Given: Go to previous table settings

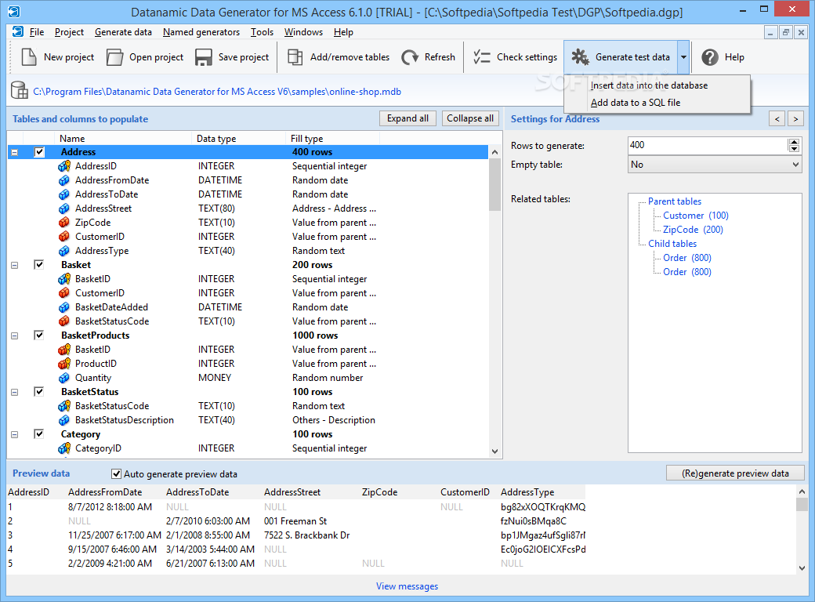Looking at the screenshot, I should 777,119.
